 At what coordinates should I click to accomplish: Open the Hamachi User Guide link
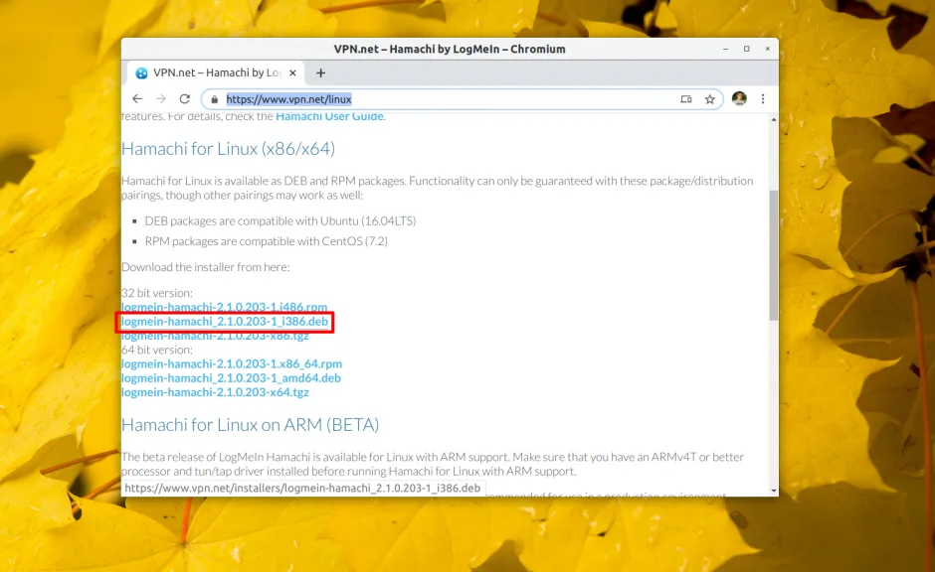329,116
